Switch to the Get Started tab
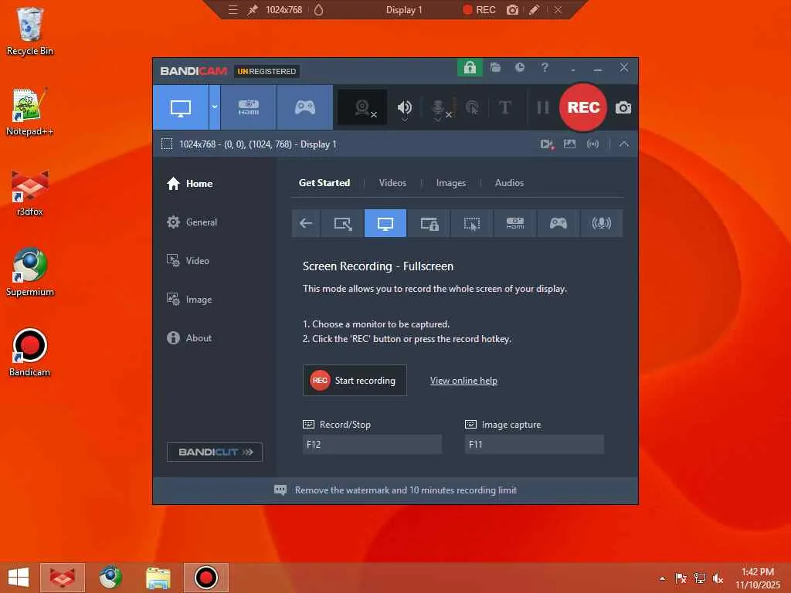The height and width of the screenshot is (593, 791). pyautogui.click(x=324, y=183)
